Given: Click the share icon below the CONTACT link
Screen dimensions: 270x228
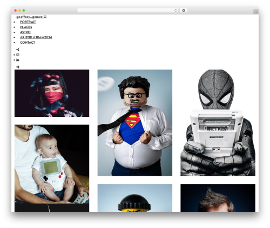Looking at the screenshot, I should point(18,50).
